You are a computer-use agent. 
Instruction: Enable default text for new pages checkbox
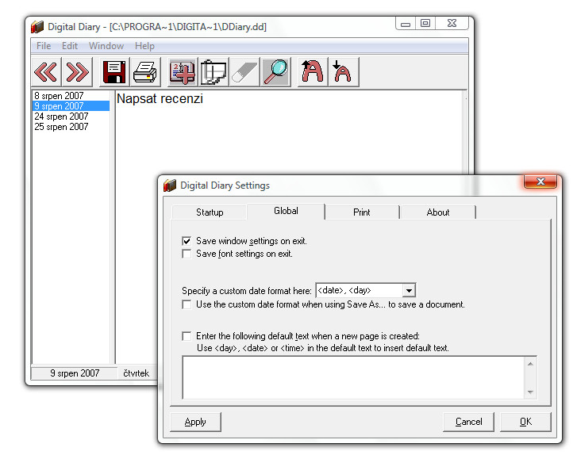tap(187, 336)
